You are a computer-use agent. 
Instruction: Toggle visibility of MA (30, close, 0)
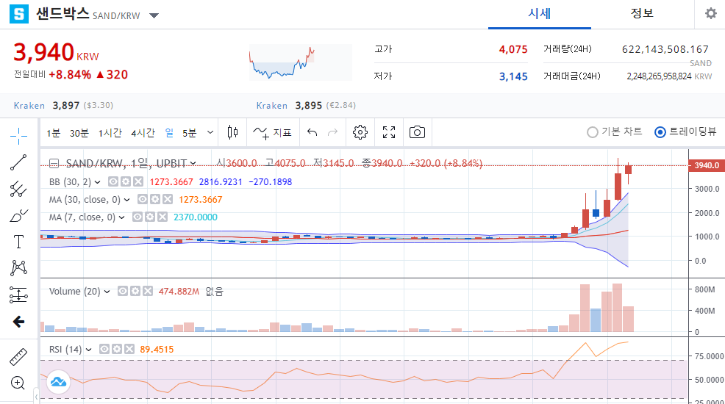[143, 200]
